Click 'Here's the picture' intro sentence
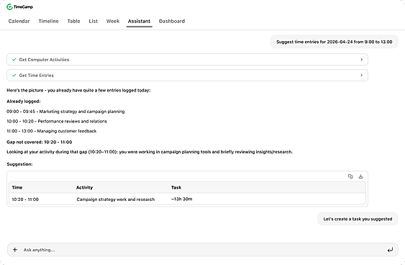Viewport: 405px width, 265px height. pos(78,90)
